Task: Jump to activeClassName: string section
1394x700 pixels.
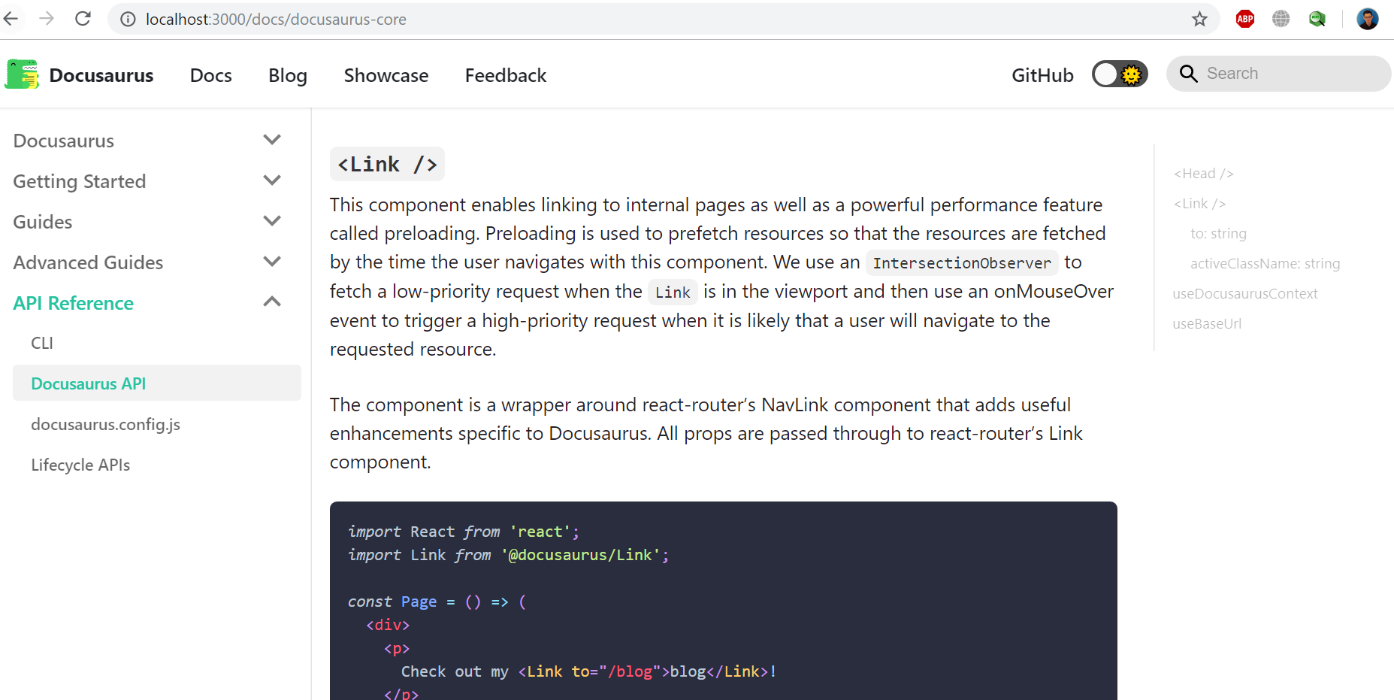Action: [x=1265, y=264]
